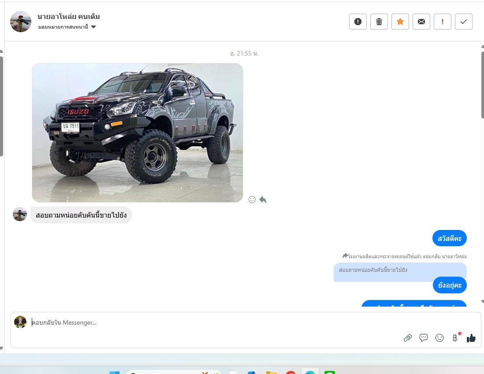Open the Isuzu truck photo in the chat
The height and width of the screenshot is (374, 484).
coord(138,133)
